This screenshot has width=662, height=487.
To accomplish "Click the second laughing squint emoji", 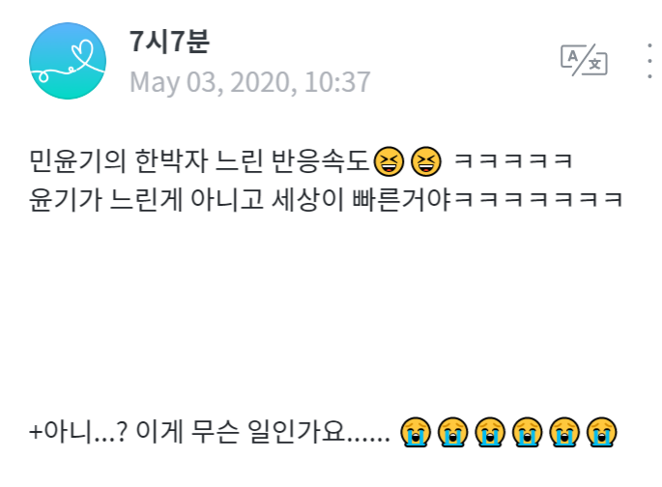I will (x=426, y=161).
